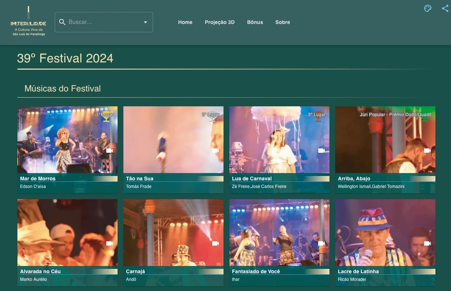Click video camera icon on Carnajá thumbnail
Screen dimensions: 451x291
point(216,243)
